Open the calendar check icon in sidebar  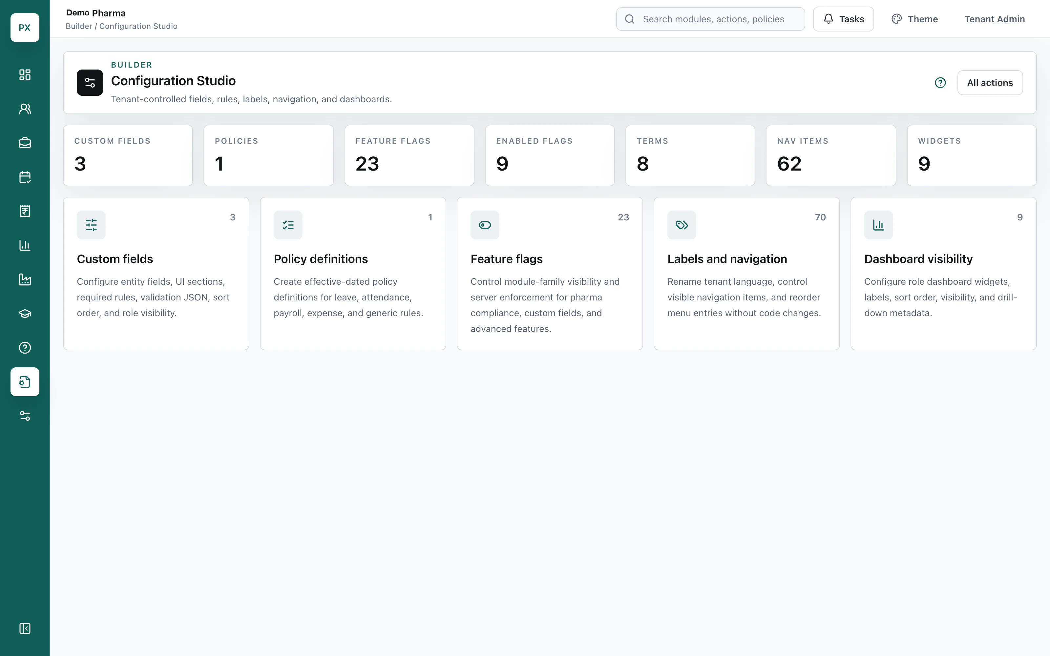pyautogui.click(x=25, y=177)
